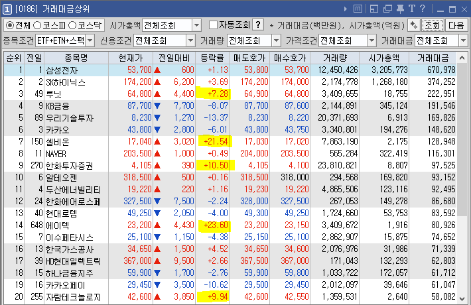Click the highlighted +23.60 change rate

coord(216,225)
